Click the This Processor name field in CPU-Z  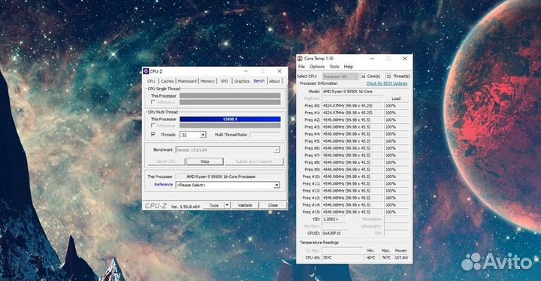tap(228, 177)
